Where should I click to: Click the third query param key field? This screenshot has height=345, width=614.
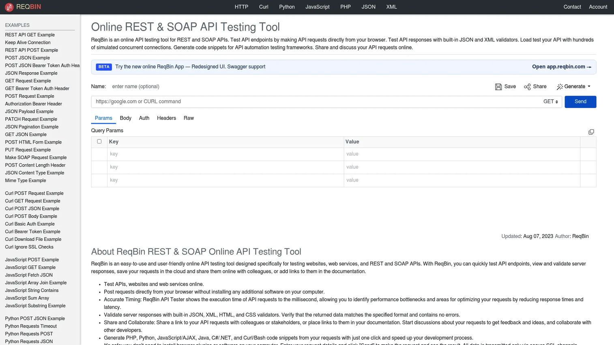[x=225, y=180]
